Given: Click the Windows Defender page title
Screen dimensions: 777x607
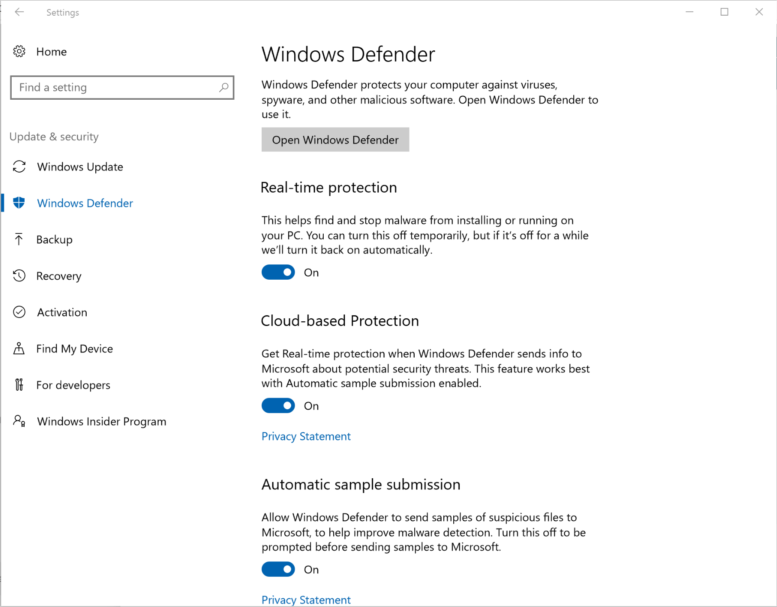Looking at the screenshot, I should 348,55.
